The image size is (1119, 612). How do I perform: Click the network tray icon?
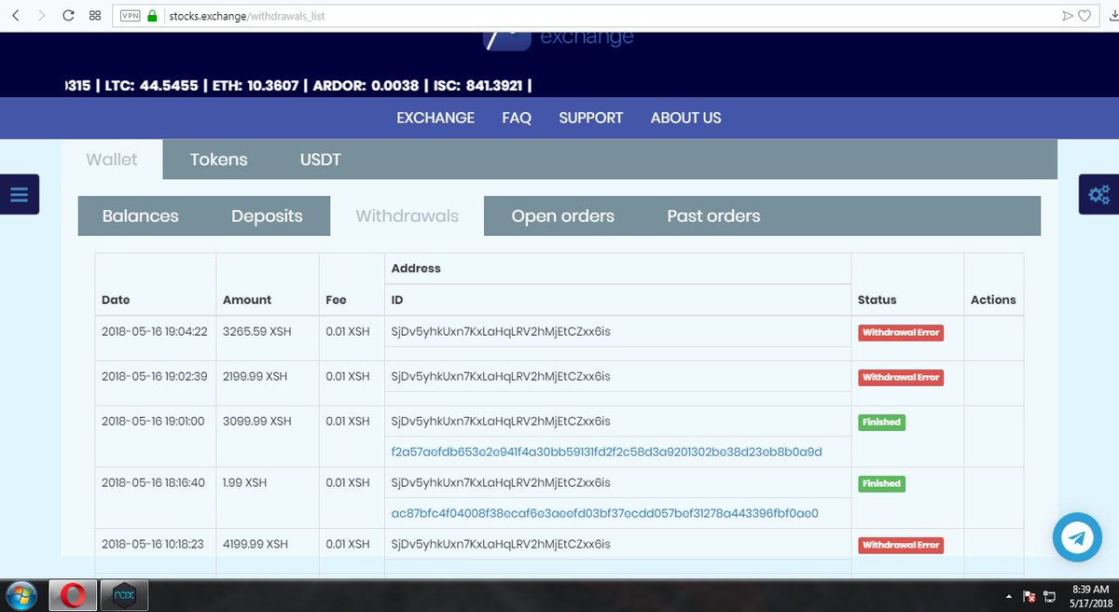[x=1049, y=596]
